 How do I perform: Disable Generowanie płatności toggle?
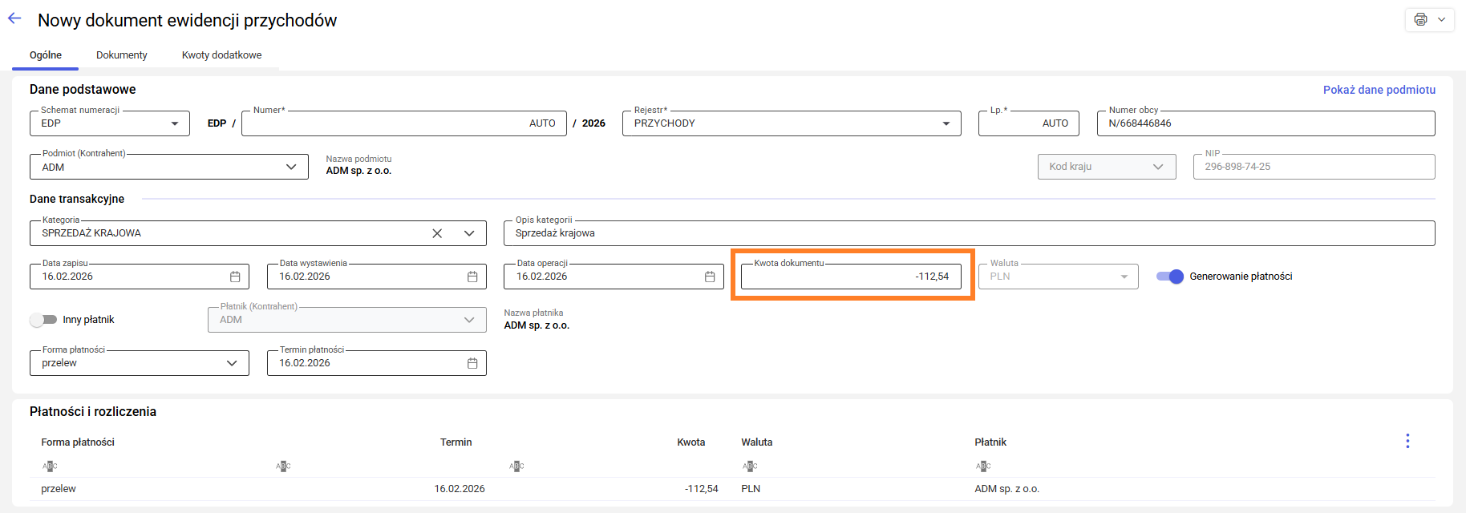1169,277
